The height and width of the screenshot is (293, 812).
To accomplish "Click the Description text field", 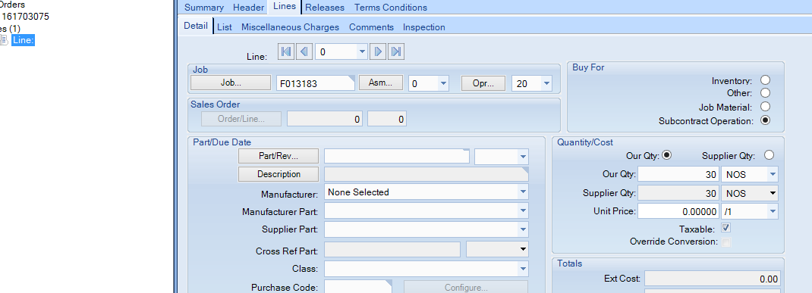I will [x=426, y=174].
